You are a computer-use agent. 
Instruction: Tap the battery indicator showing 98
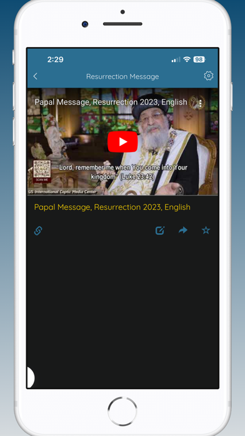199,60
